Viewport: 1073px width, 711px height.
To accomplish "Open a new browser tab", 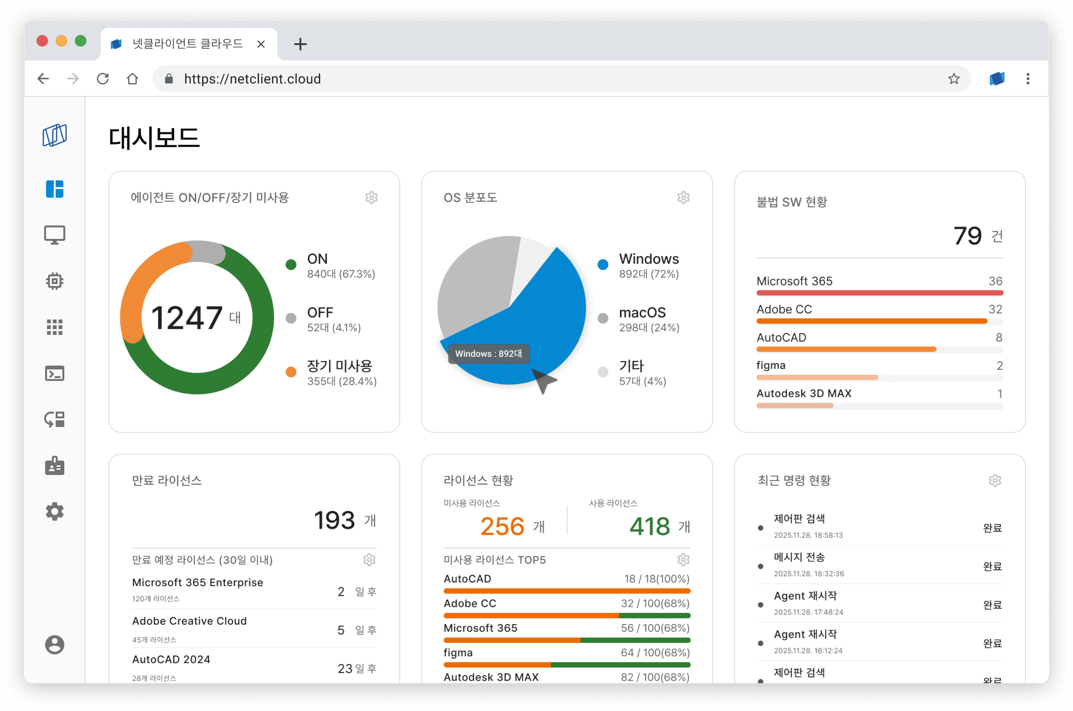I will pyautogui.click(x=300, y=44).
